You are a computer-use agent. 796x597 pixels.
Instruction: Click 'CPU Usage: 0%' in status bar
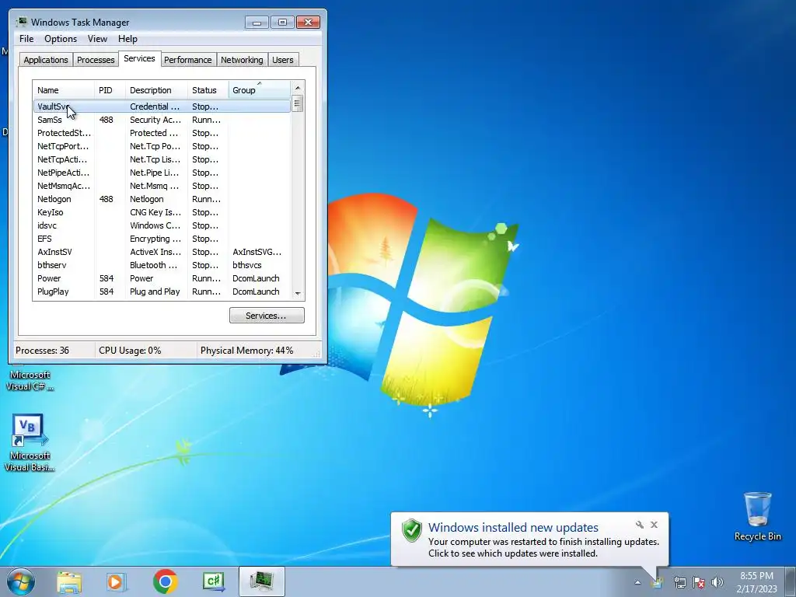coord(130,351)
